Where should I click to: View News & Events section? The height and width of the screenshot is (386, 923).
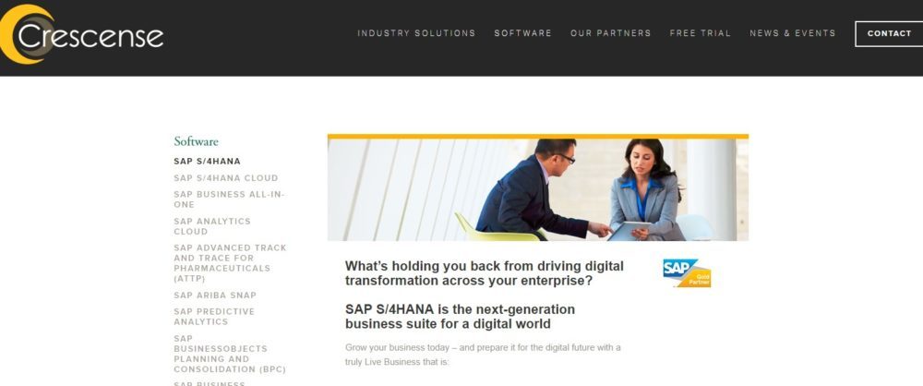(792, 33)
